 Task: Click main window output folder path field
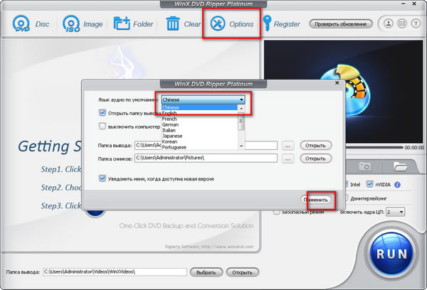(115, 272)
